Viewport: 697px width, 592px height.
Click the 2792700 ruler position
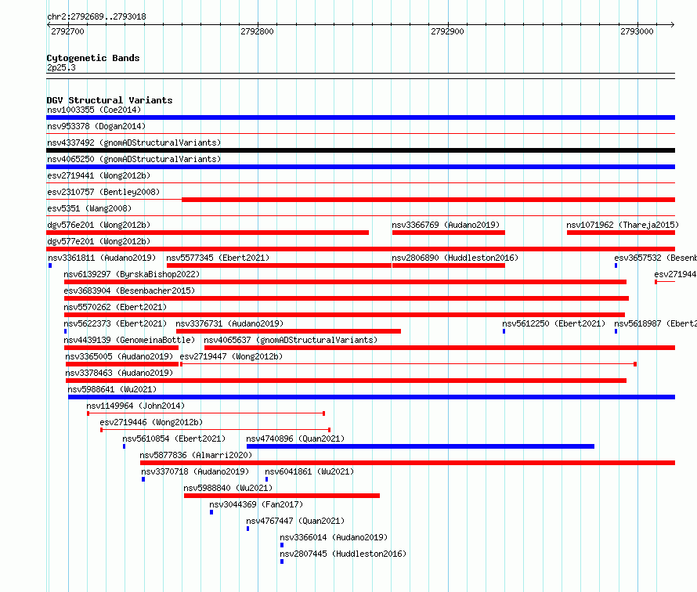click(67, 31)
